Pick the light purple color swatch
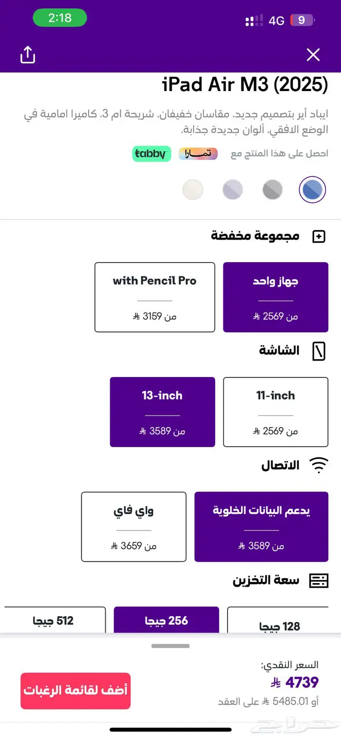The width and height of the screenshot is (341, 738). (232, 189)
